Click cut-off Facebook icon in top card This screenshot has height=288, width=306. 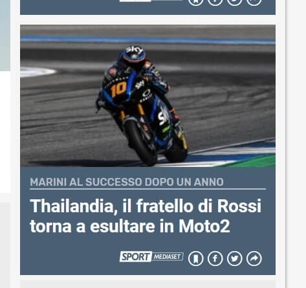215,3
